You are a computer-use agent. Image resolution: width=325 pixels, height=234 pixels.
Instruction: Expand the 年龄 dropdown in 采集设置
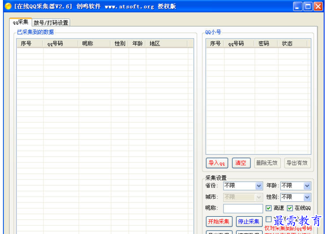[x=307, y=186]
